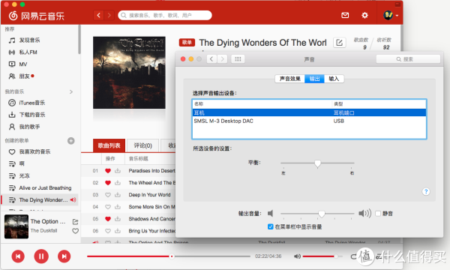This screenshot has width=450, height=270.
Task: Open the user avatar dropdown menu
Action: 391,15
